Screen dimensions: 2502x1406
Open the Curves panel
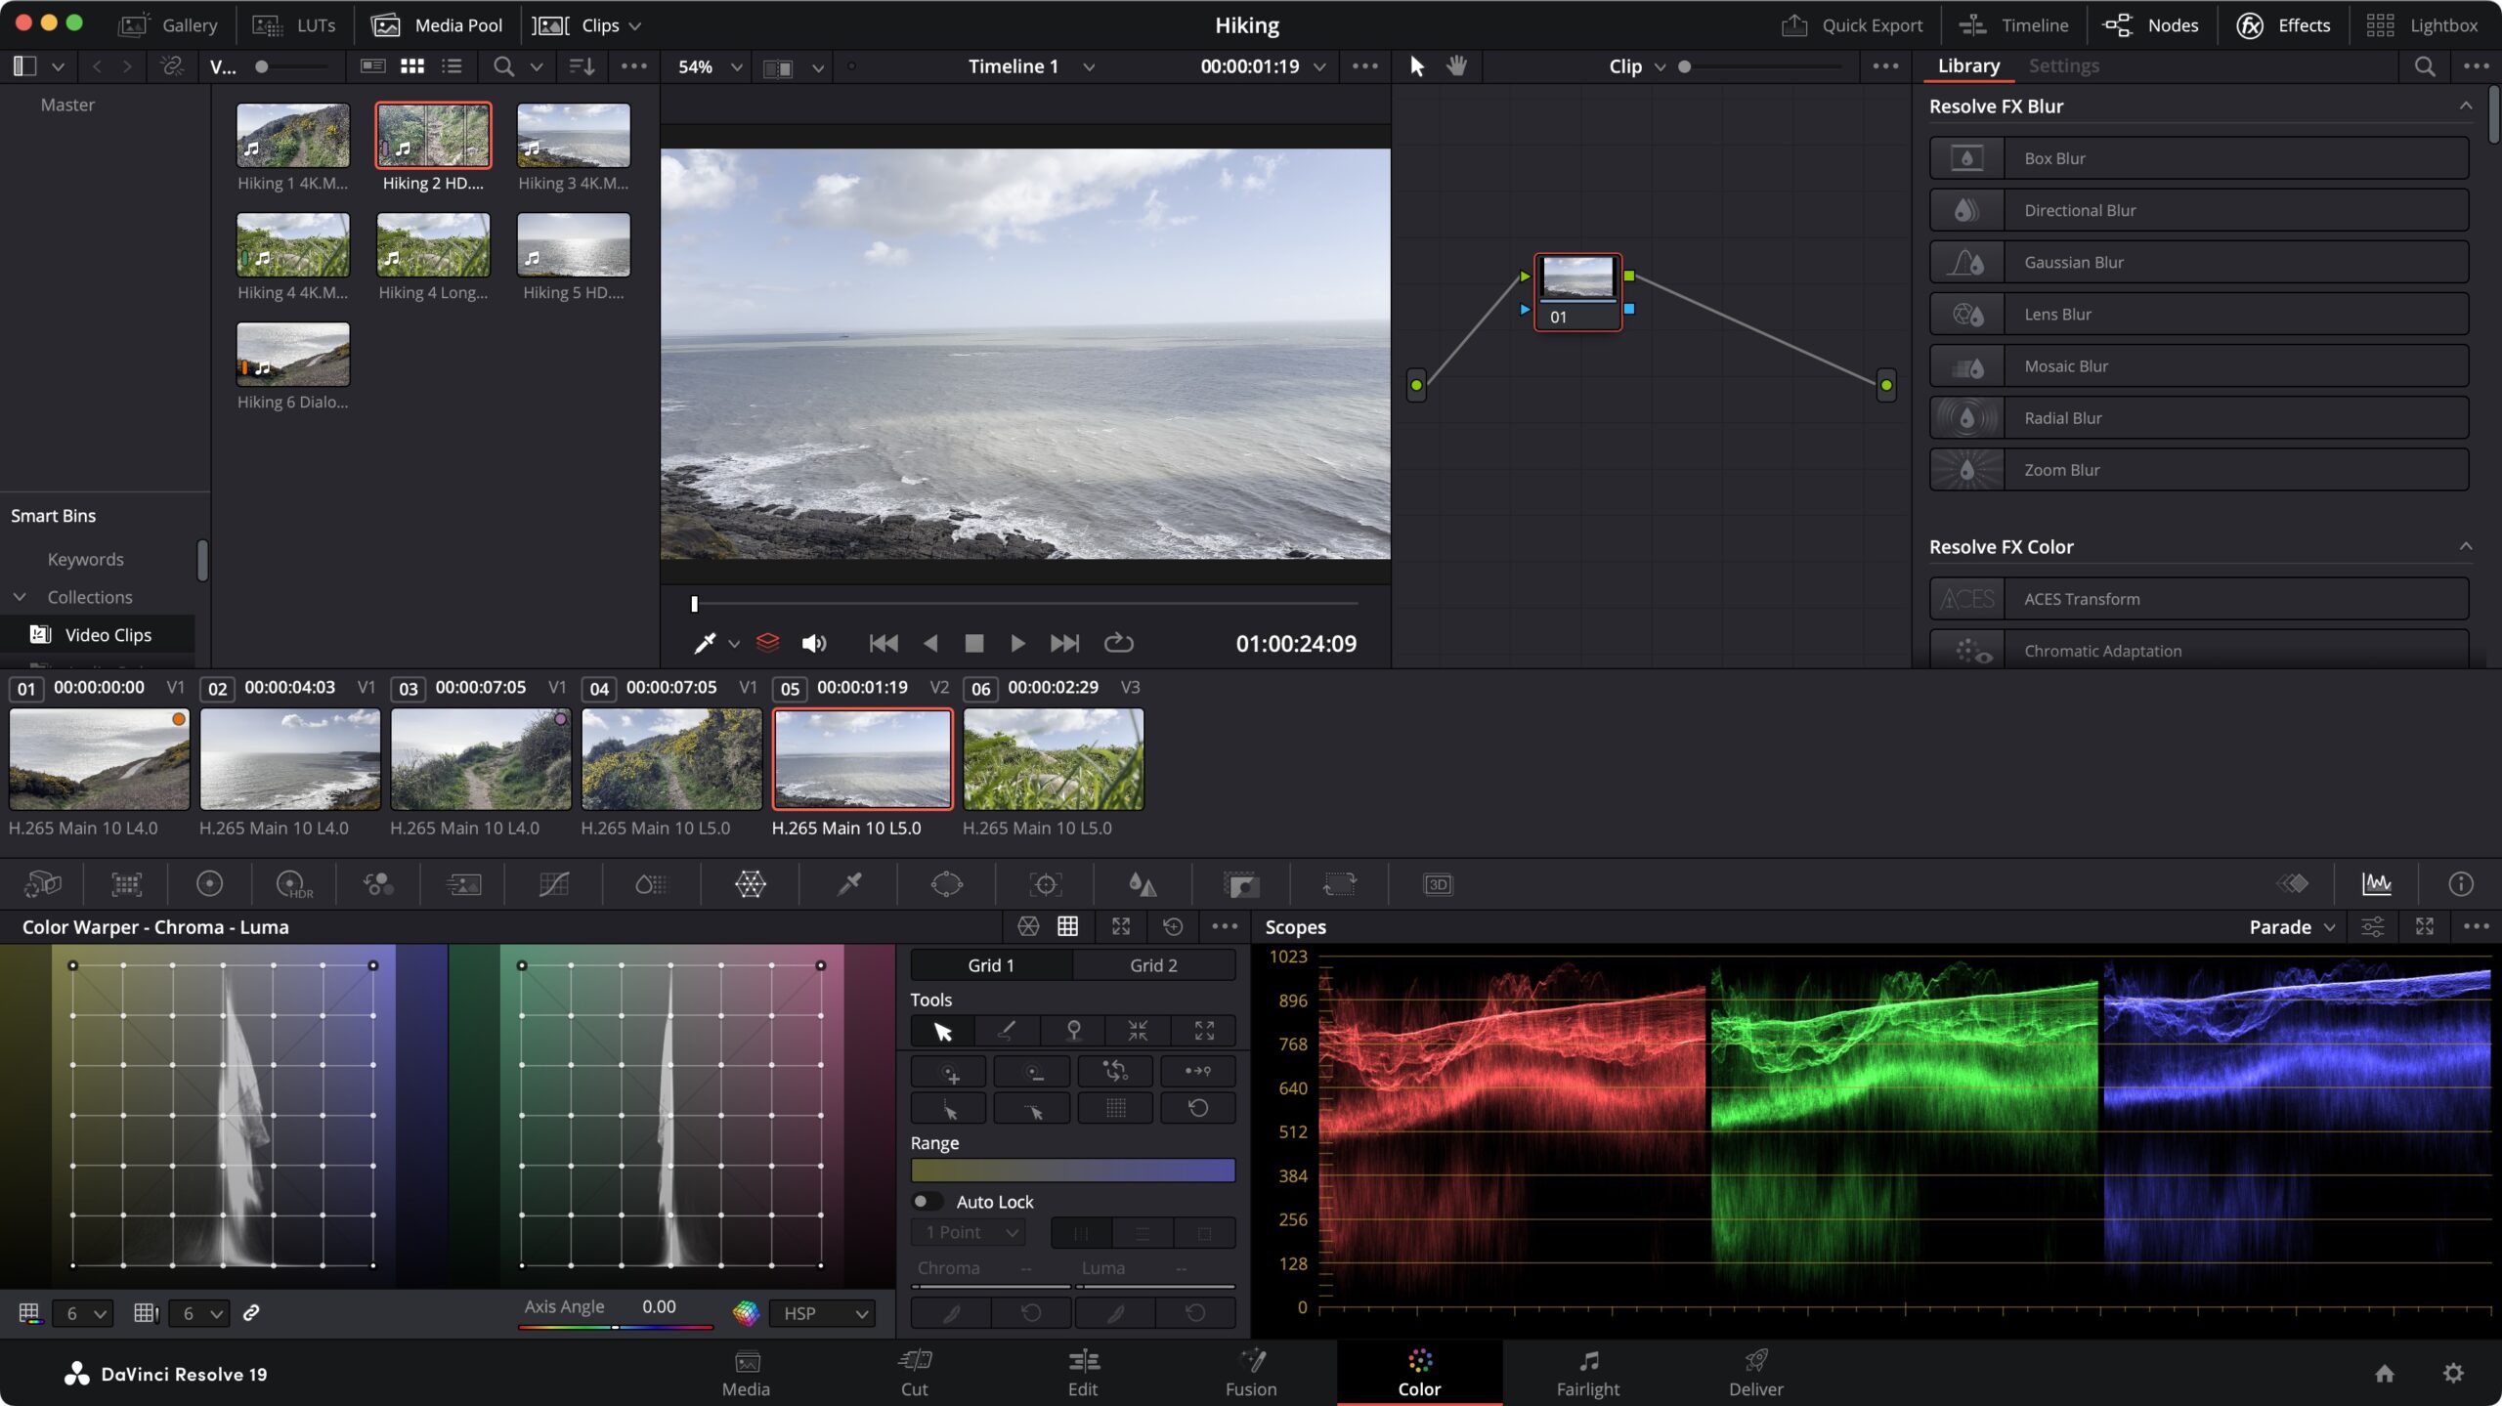click(554, 884)
